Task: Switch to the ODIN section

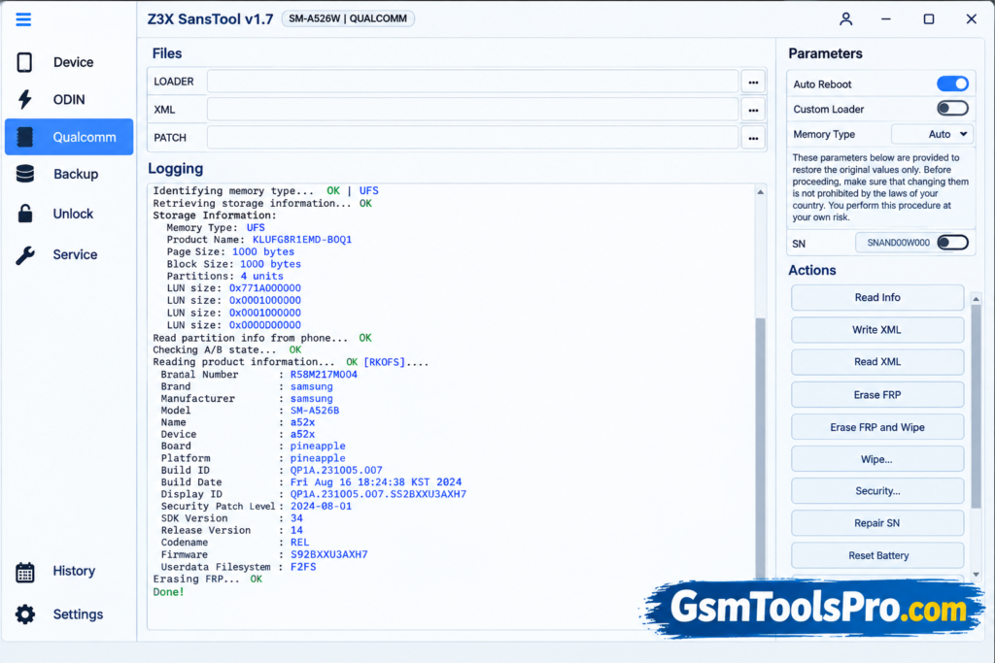Action: [69, 100]
